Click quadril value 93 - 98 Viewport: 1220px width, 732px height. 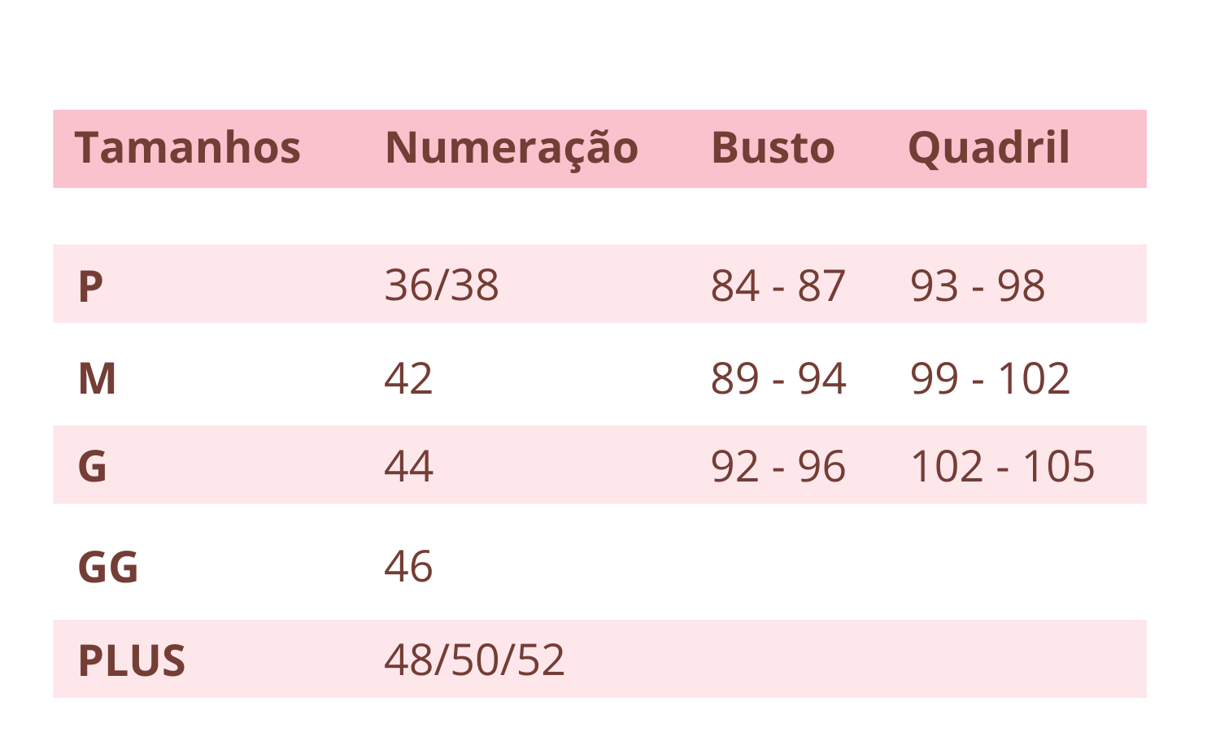978,286
